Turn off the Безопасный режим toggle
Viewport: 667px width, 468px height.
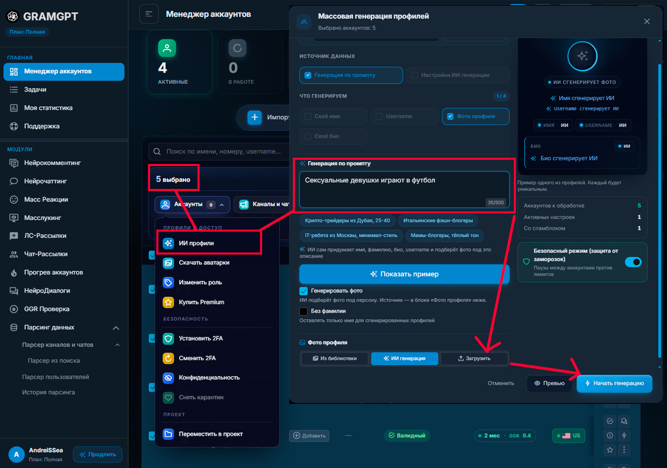(633, 262)
